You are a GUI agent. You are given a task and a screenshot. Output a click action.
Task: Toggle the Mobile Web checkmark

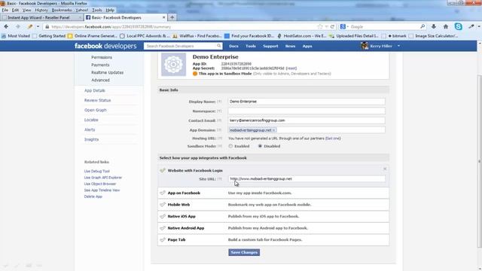163,205
